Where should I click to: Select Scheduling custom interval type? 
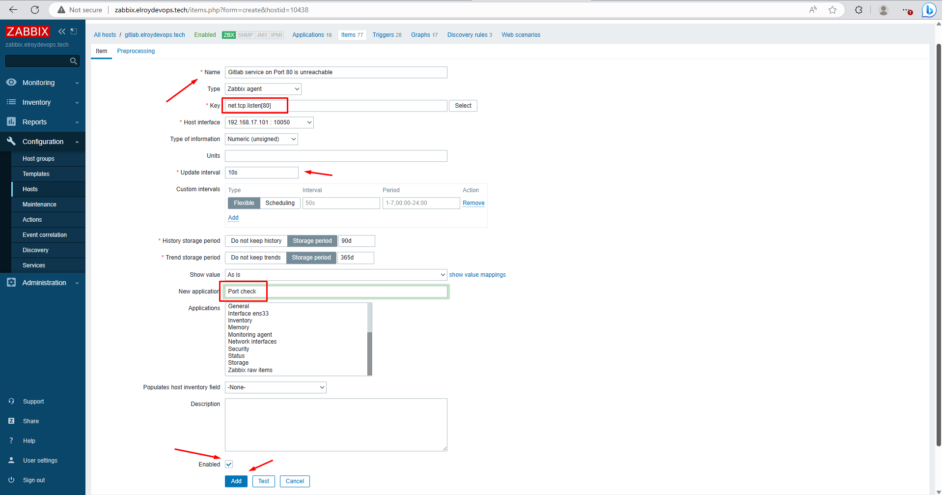coord(280,203)
